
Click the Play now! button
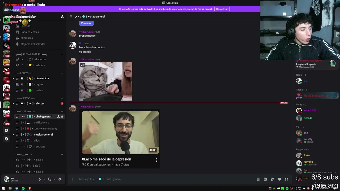(x=86, y=23)
